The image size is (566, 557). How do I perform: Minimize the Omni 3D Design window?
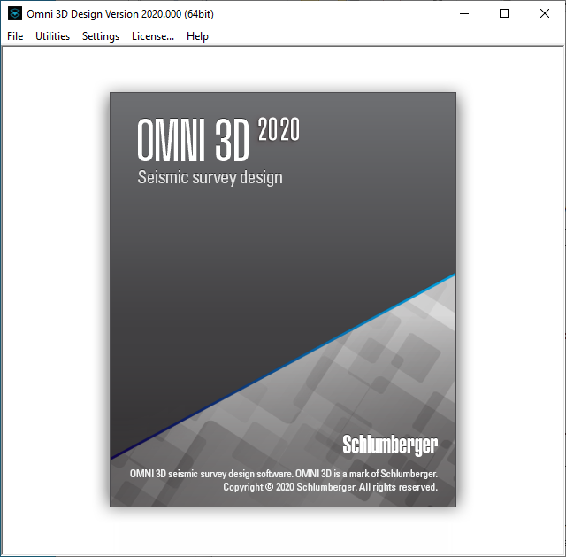[464, 14]
